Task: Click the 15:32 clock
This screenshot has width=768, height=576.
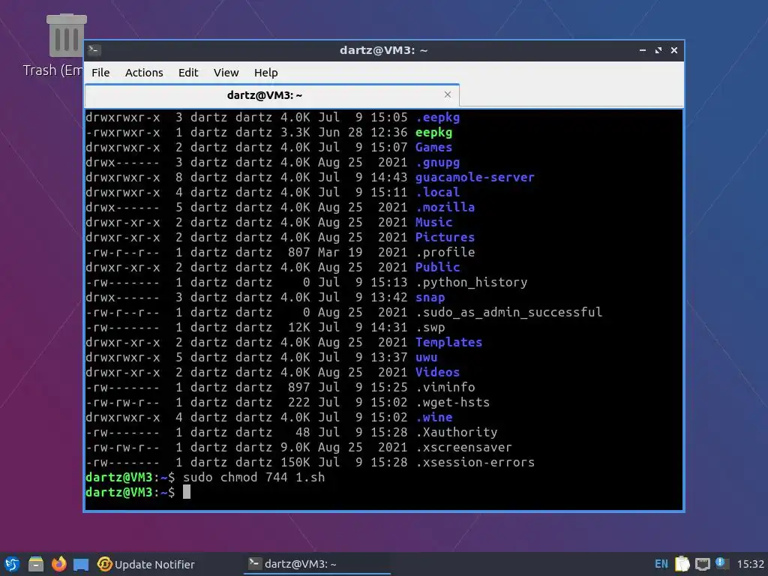Action: click(750, 564)
